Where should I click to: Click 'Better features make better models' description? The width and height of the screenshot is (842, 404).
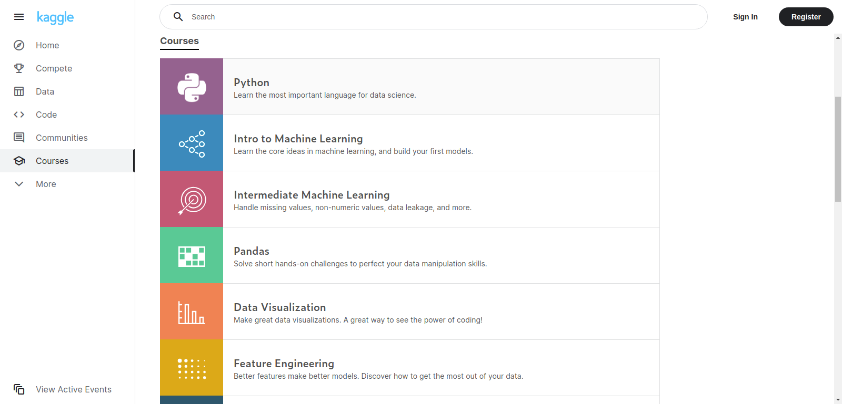(378, 376)
